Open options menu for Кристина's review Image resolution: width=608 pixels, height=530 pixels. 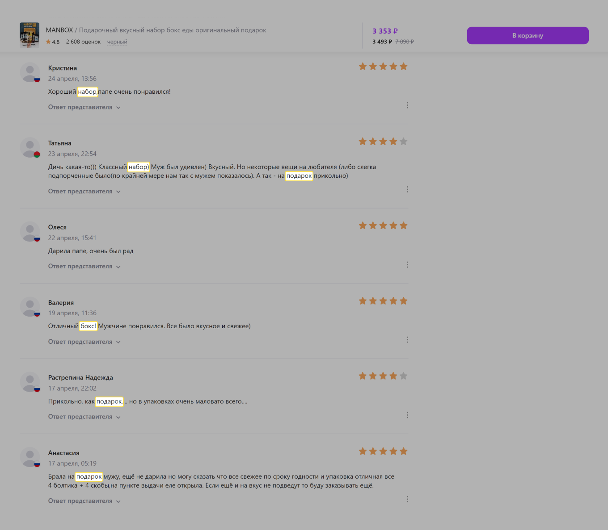point(407,105)
